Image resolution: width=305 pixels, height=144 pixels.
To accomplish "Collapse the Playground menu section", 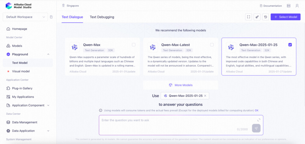I will tap(48, 54).
